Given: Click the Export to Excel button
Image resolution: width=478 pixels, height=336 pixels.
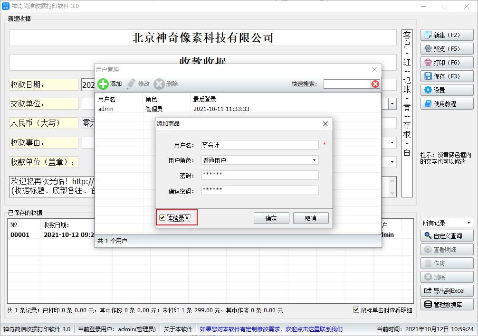Looking at the screenshot, I should 447,291.
